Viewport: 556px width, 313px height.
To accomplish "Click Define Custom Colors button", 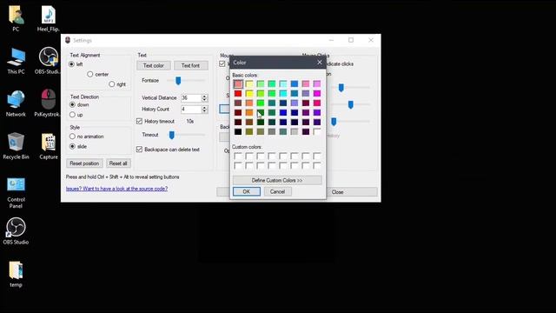I will [277, 180].
